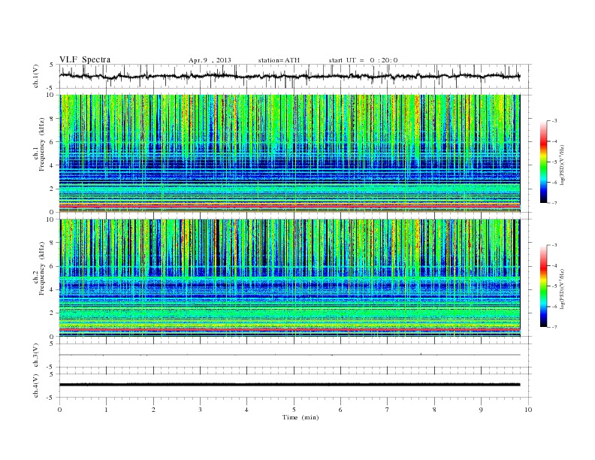Image resolution: width=595 pixels, height=460 pixels.
Task: Click the upper color scale bar for ch.1
Action: click(543, 162)
